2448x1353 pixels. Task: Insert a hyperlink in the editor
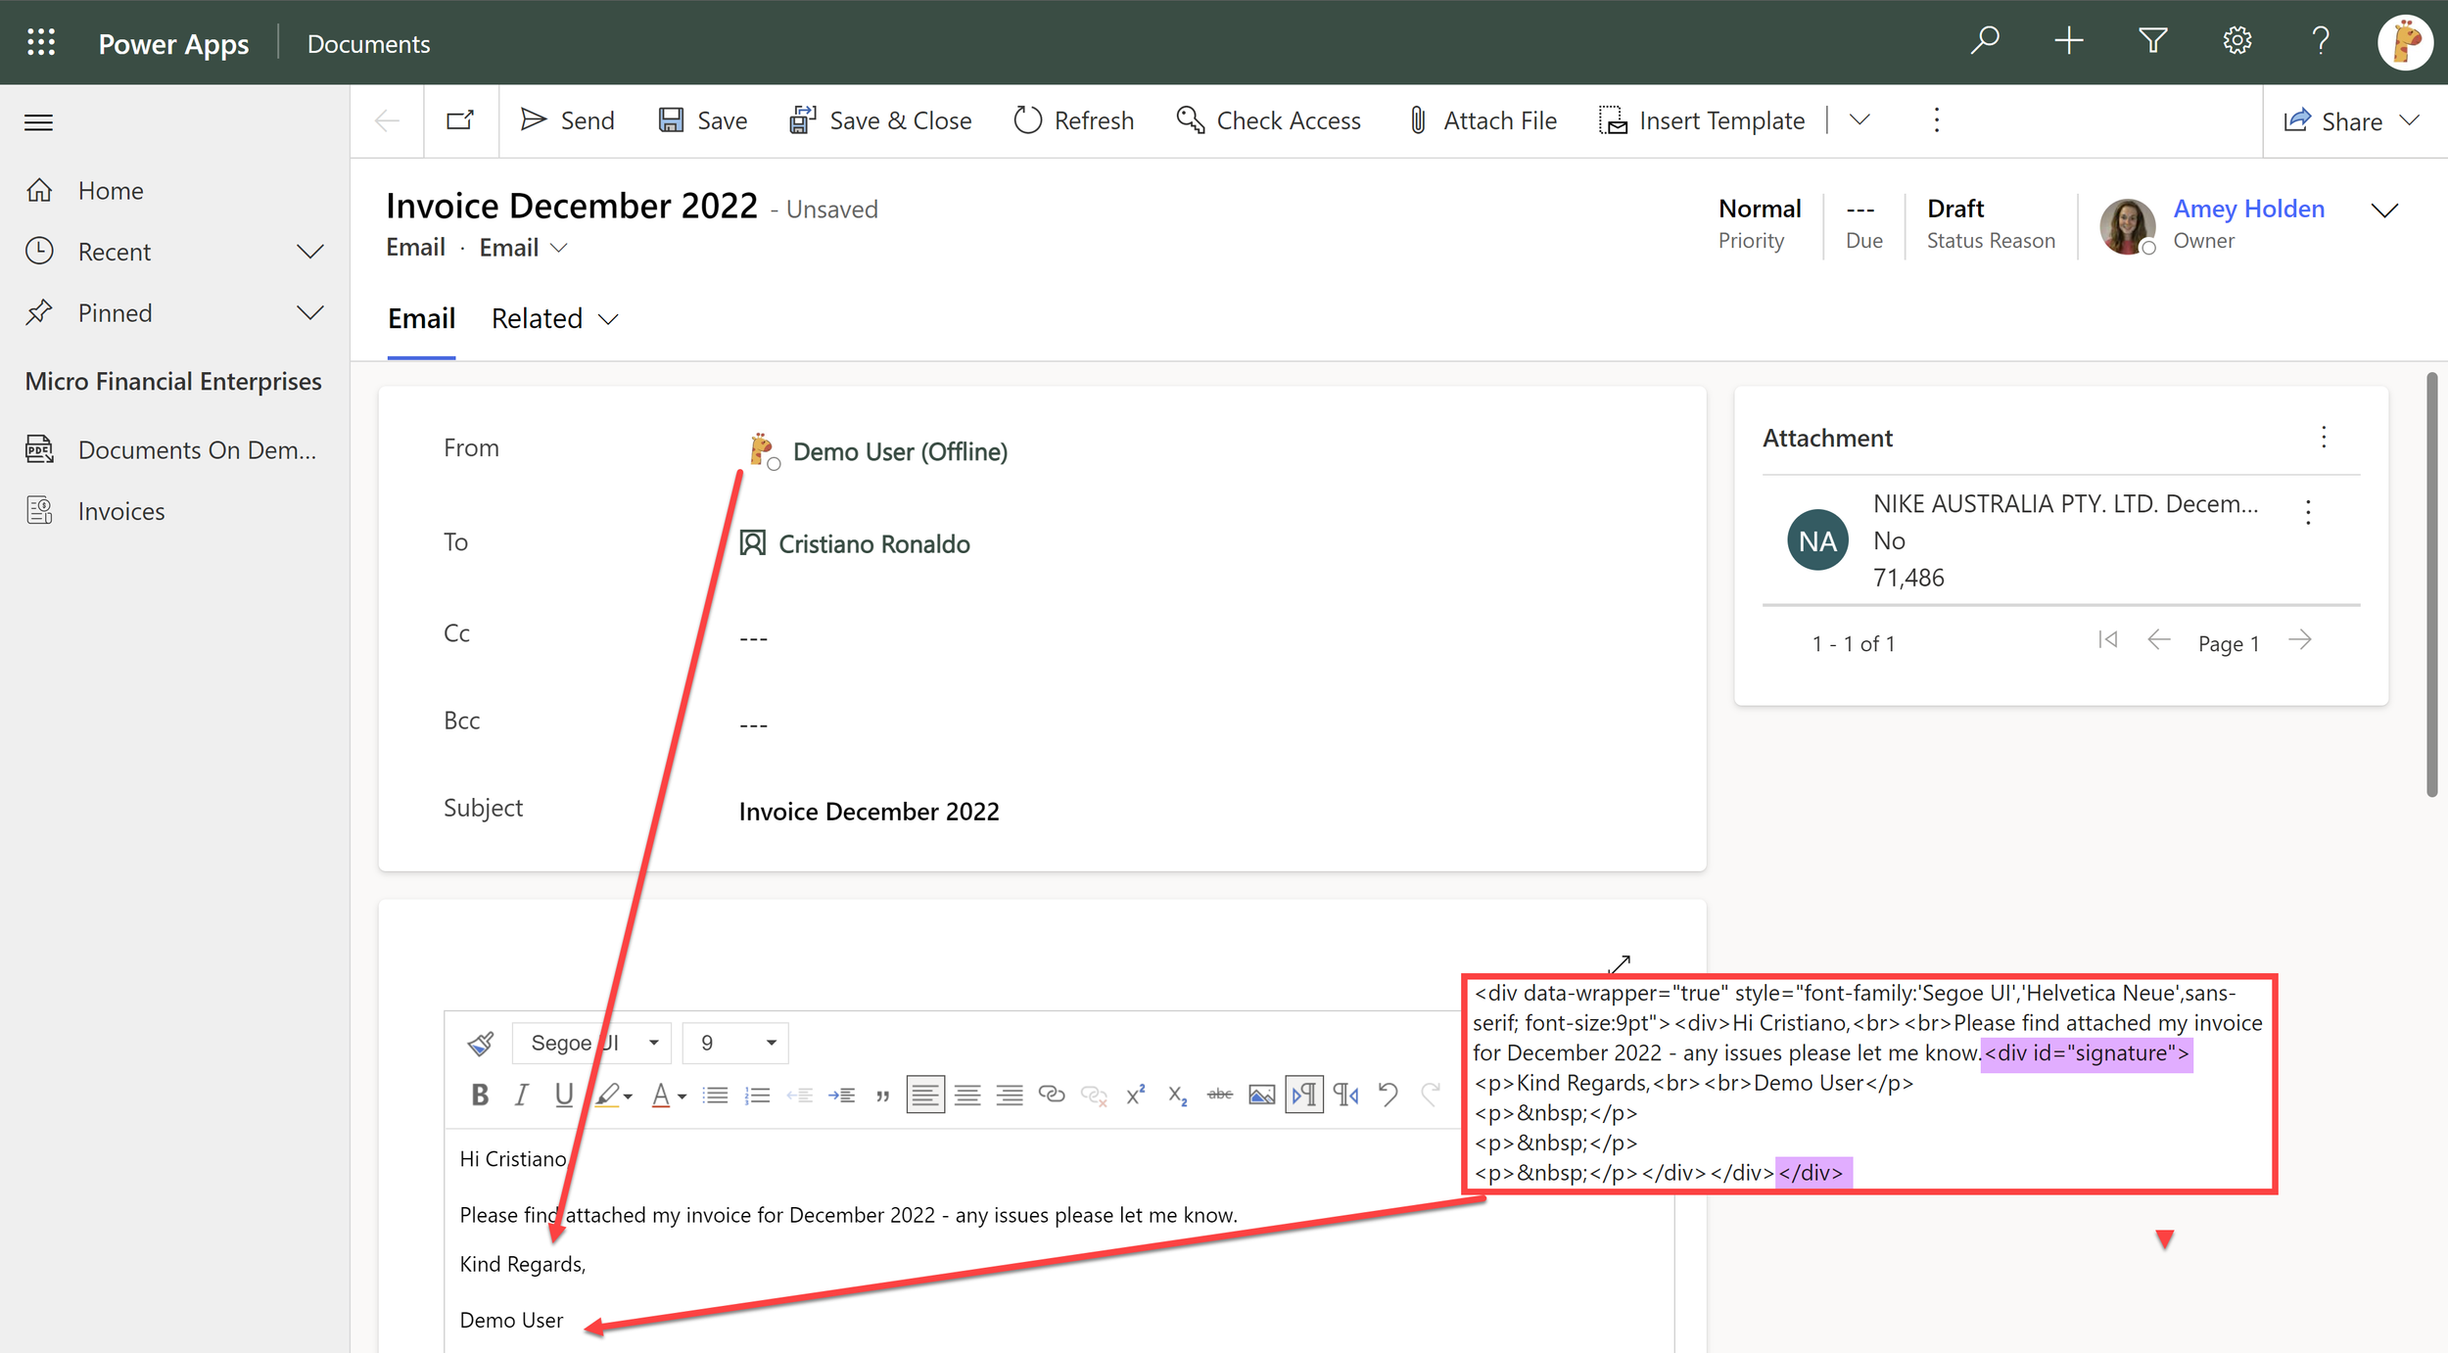(x=1051, y=1094)
